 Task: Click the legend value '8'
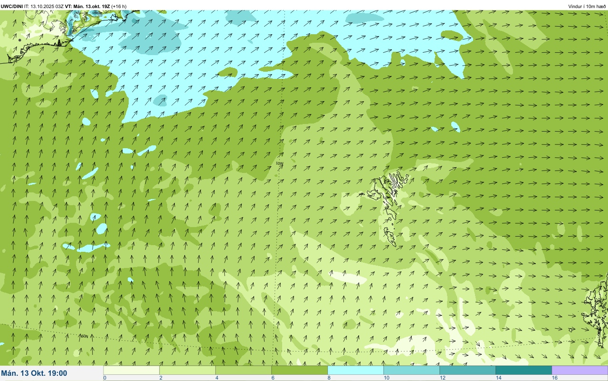[329, 378]
